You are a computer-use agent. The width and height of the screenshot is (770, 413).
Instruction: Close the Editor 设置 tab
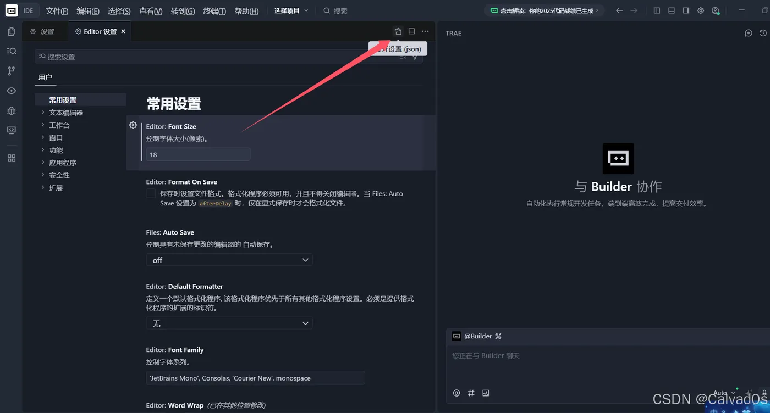[123, 31]
